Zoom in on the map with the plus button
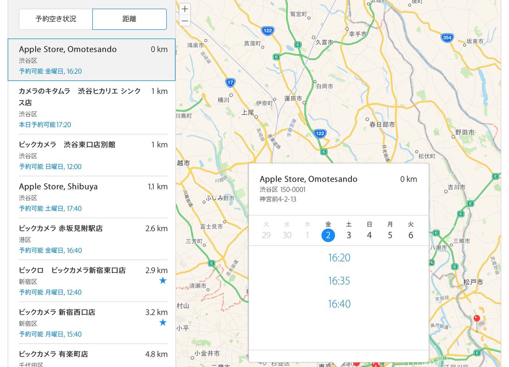The height and width of the screenshot is (367, 509). (x=185, y=9)
